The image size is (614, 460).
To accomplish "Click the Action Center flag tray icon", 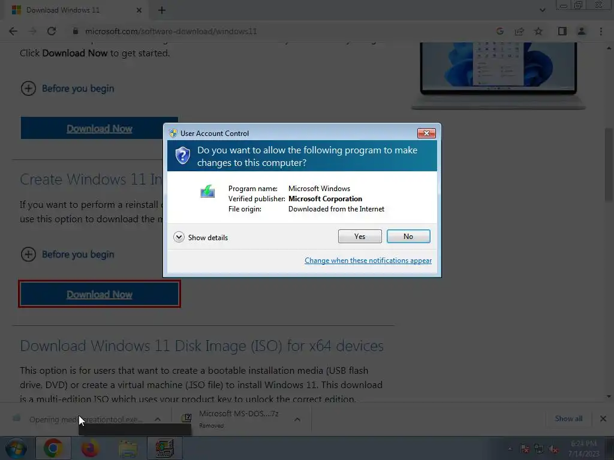I will coord(525,449).
